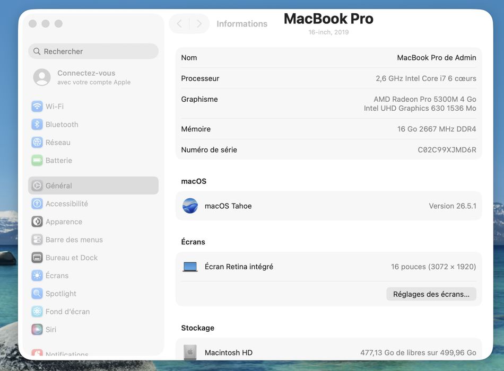The width and height of the screenshot is (504, 371).
Task: Open Réglages des écrans button
Action: pyautogui.click(x=431, y=294)
